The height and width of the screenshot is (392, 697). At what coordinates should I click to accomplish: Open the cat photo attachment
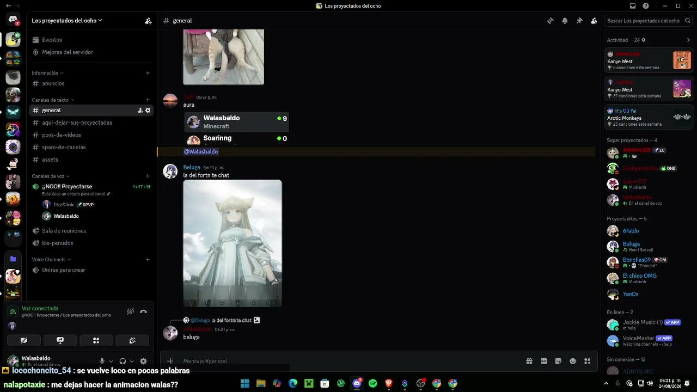click(224, 57)
